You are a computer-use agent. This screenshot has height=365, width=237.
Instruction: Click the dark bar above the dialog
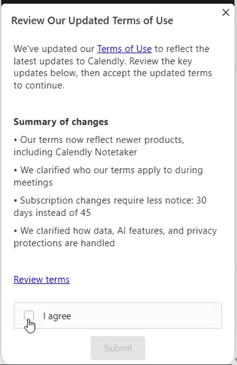tap(118, 2)
